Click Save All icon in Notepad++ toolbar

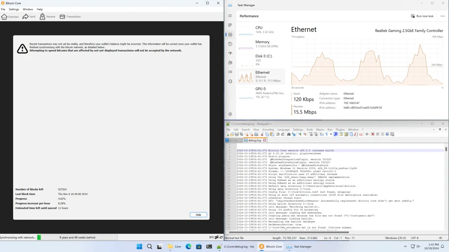tap(242, 134)
